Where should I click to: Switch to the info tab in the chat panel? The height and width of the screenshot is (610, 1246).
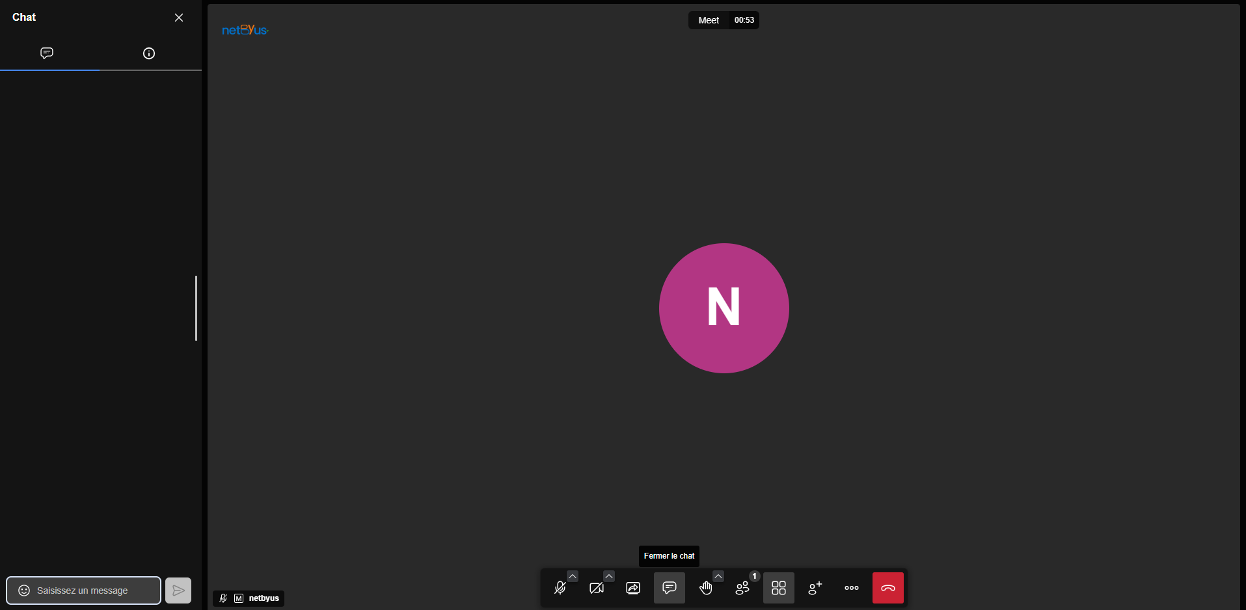tap(149, 53)
